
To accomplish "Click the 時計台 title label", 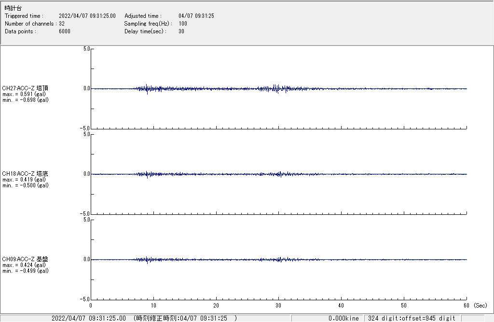I will click(x=13, y=8).
